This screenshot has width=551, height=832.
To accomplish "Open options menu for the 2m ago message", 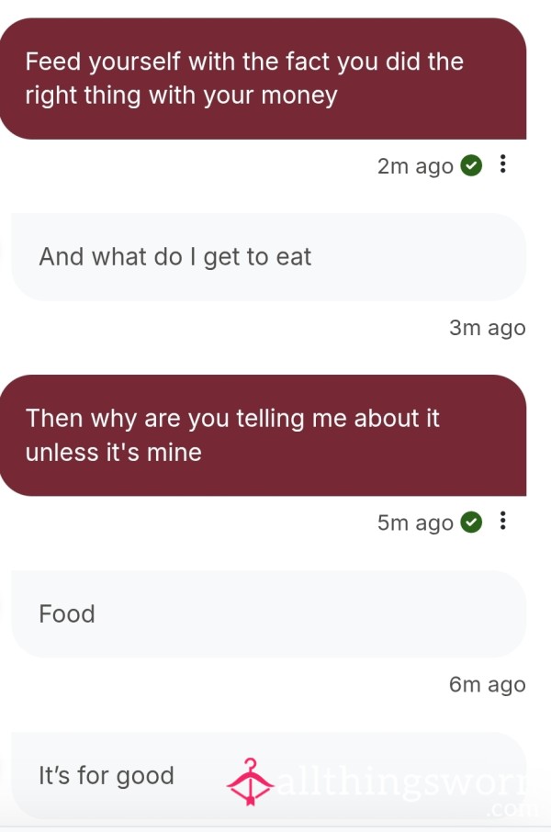I will tap(502, 164).
